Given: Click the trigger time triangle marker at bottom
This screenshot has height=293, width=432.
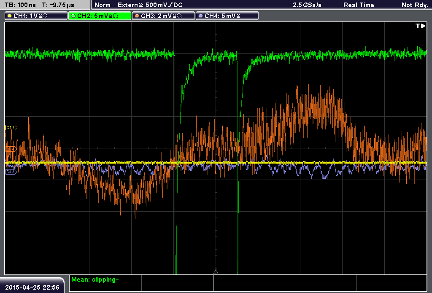Looking at the screenshot, I should click(216, 272).
